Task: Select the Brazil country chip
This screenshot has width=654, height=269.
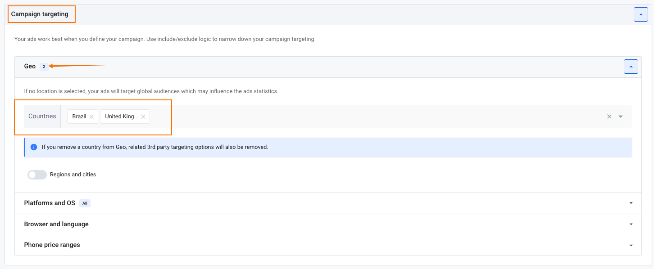Action: 79,117
